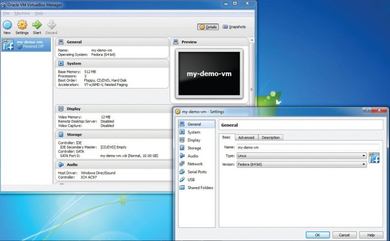
Task: Switch to the Advanced tab
Action: click(246, 137)
